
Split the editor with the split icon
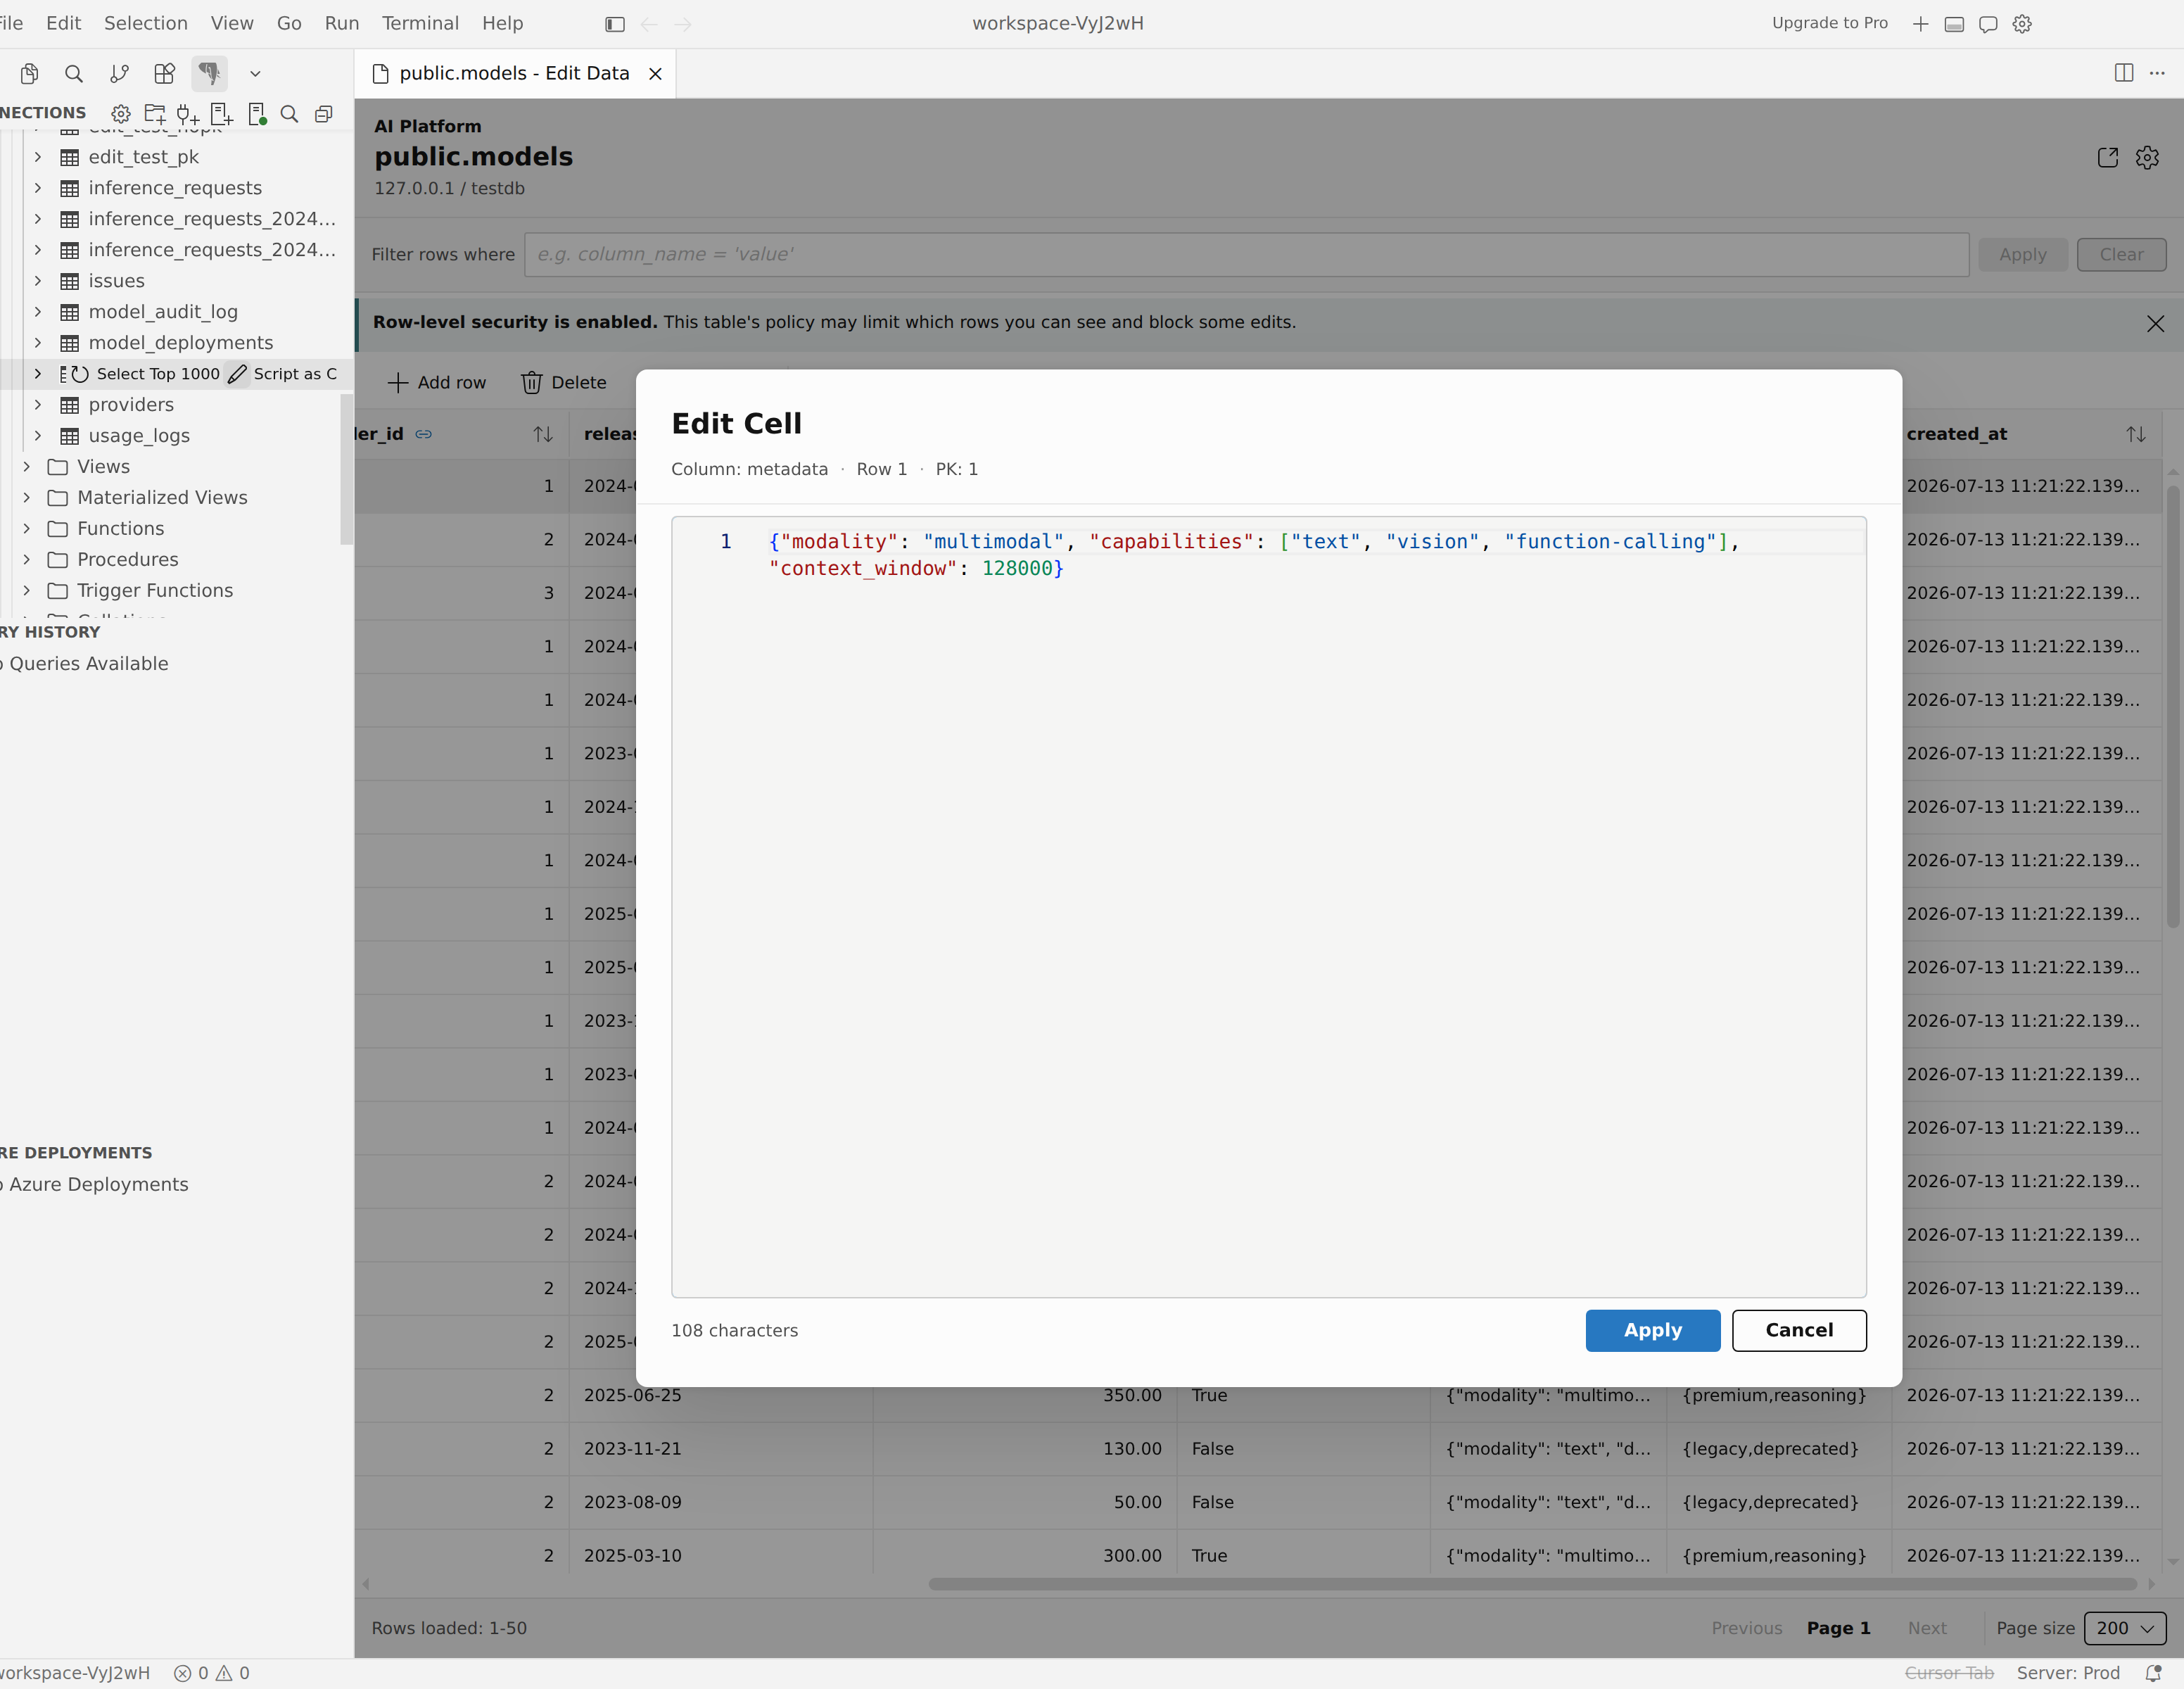tap(2124, 73)
